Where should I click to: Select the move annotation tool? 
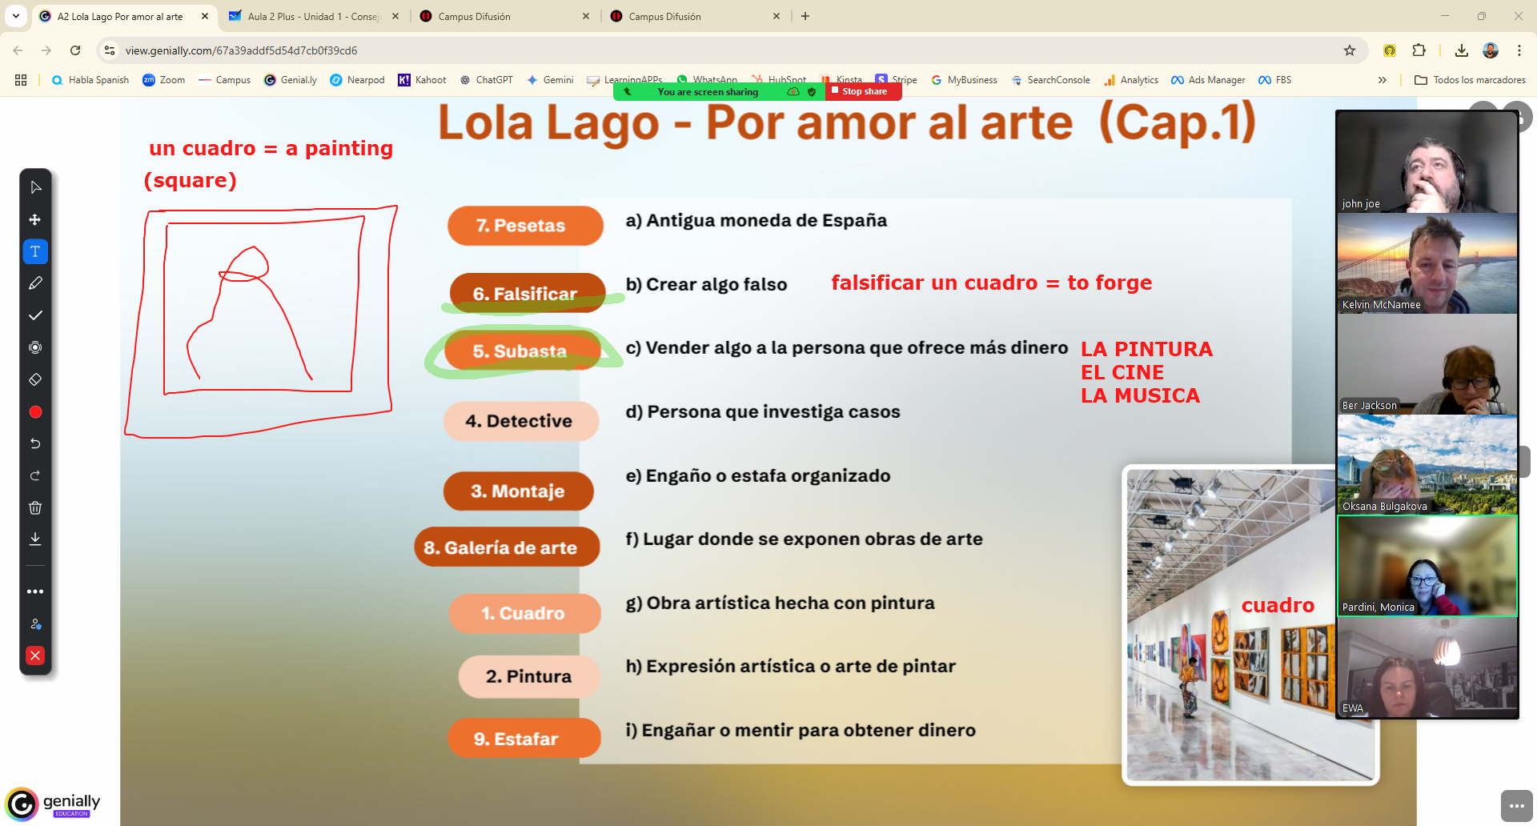point(35,219)
